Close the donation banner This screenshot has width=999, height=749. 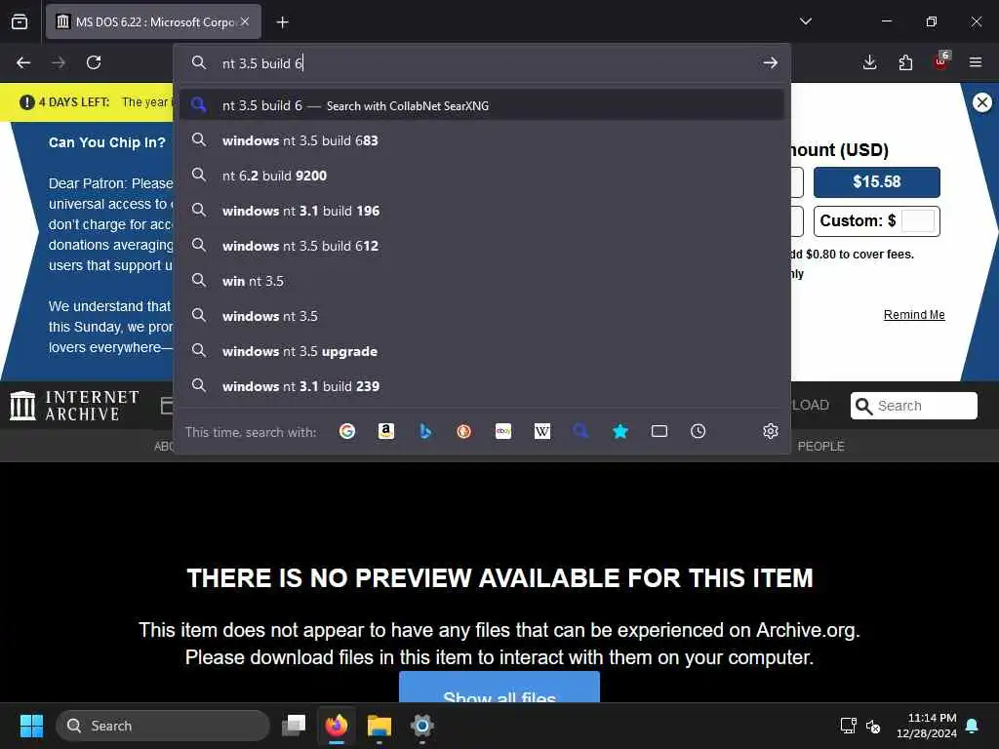(981, 101)
